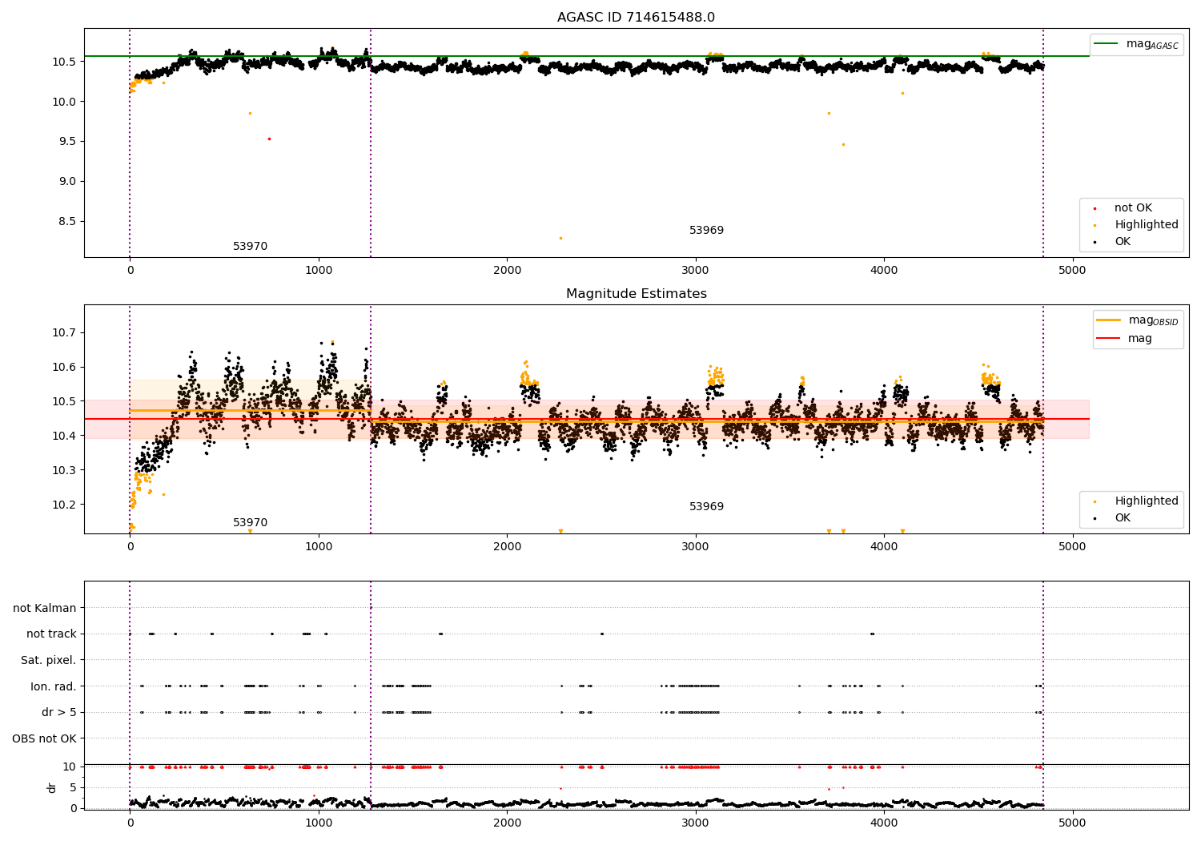The height and width of the screenshot is (841, 1201).
Task: Click the 9.5 y-axis tick in top plot
Action: [66, 142]
